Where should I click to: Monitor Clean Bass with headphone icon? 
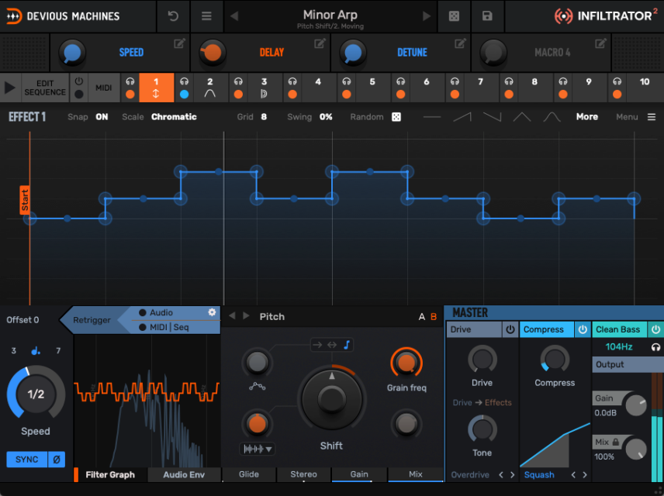click(655, 347)
